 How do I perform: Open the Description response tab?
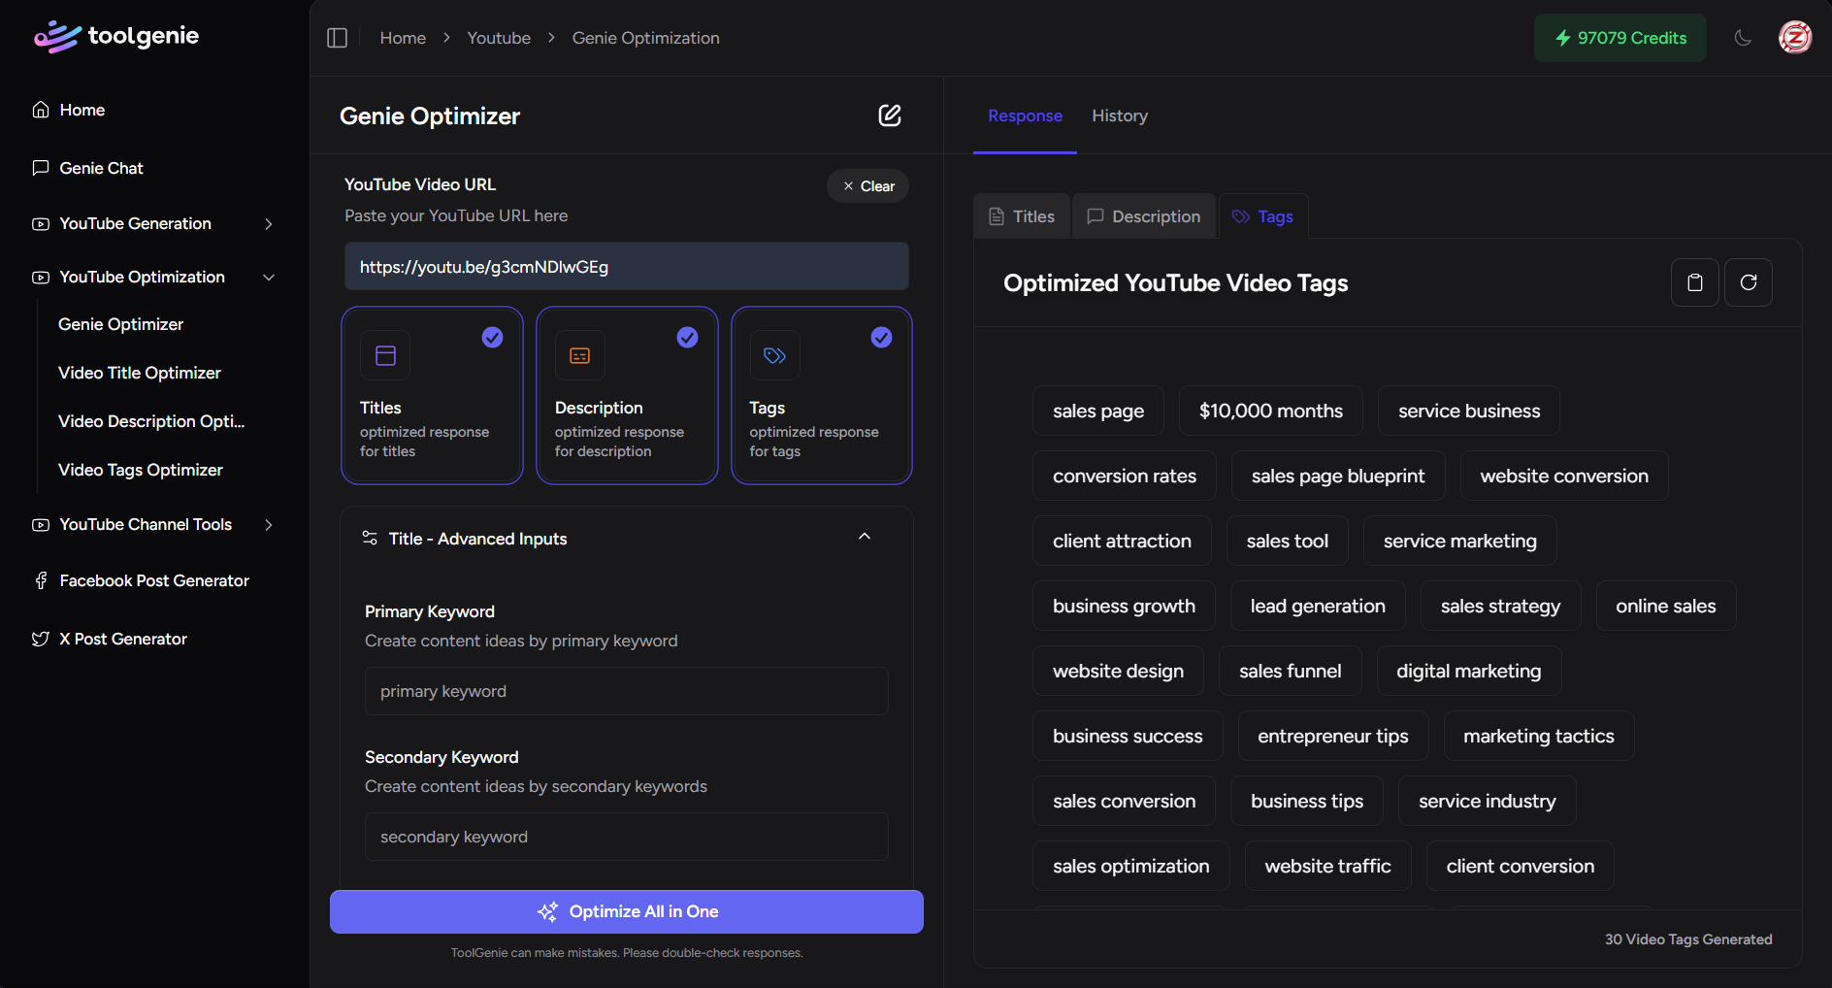click(x=1144, y=216)
